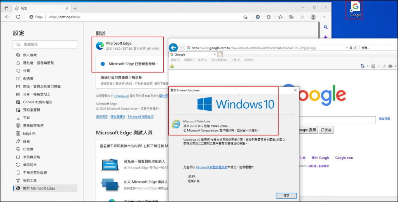Viewport: 398px width, 202px height.
Task: Click the Edge address bar URL
Action: 64,17
